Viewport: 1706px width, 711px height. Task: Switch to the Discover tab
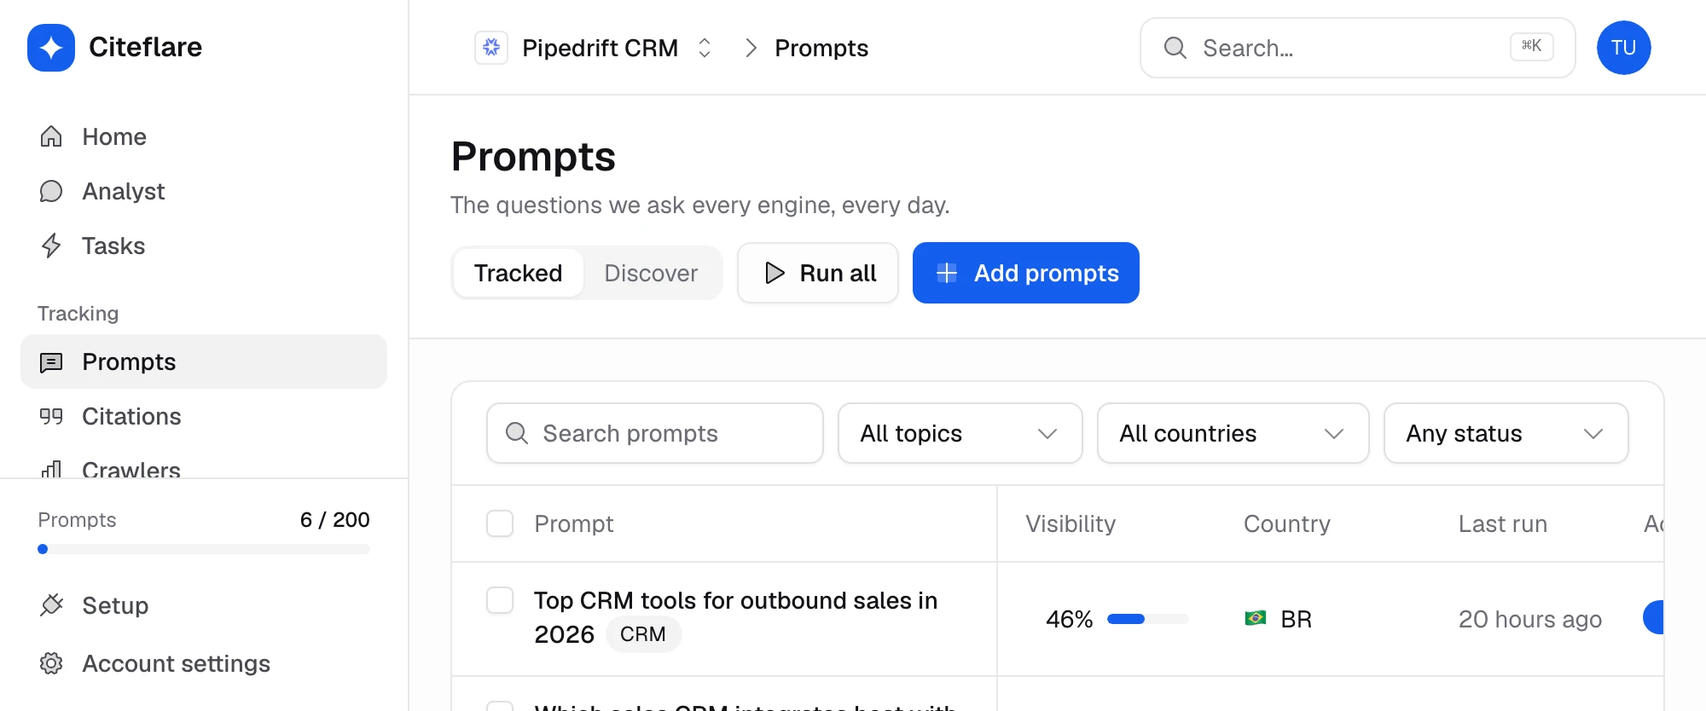(x=651, y=273)
